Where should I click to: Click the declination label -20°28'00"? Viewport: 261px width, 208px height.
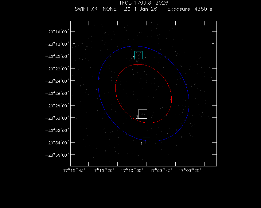coord(57,106)
